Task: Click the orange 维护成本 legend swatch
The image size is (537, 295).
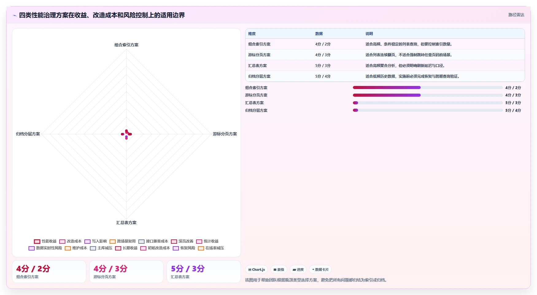Action: click(68, 248)
